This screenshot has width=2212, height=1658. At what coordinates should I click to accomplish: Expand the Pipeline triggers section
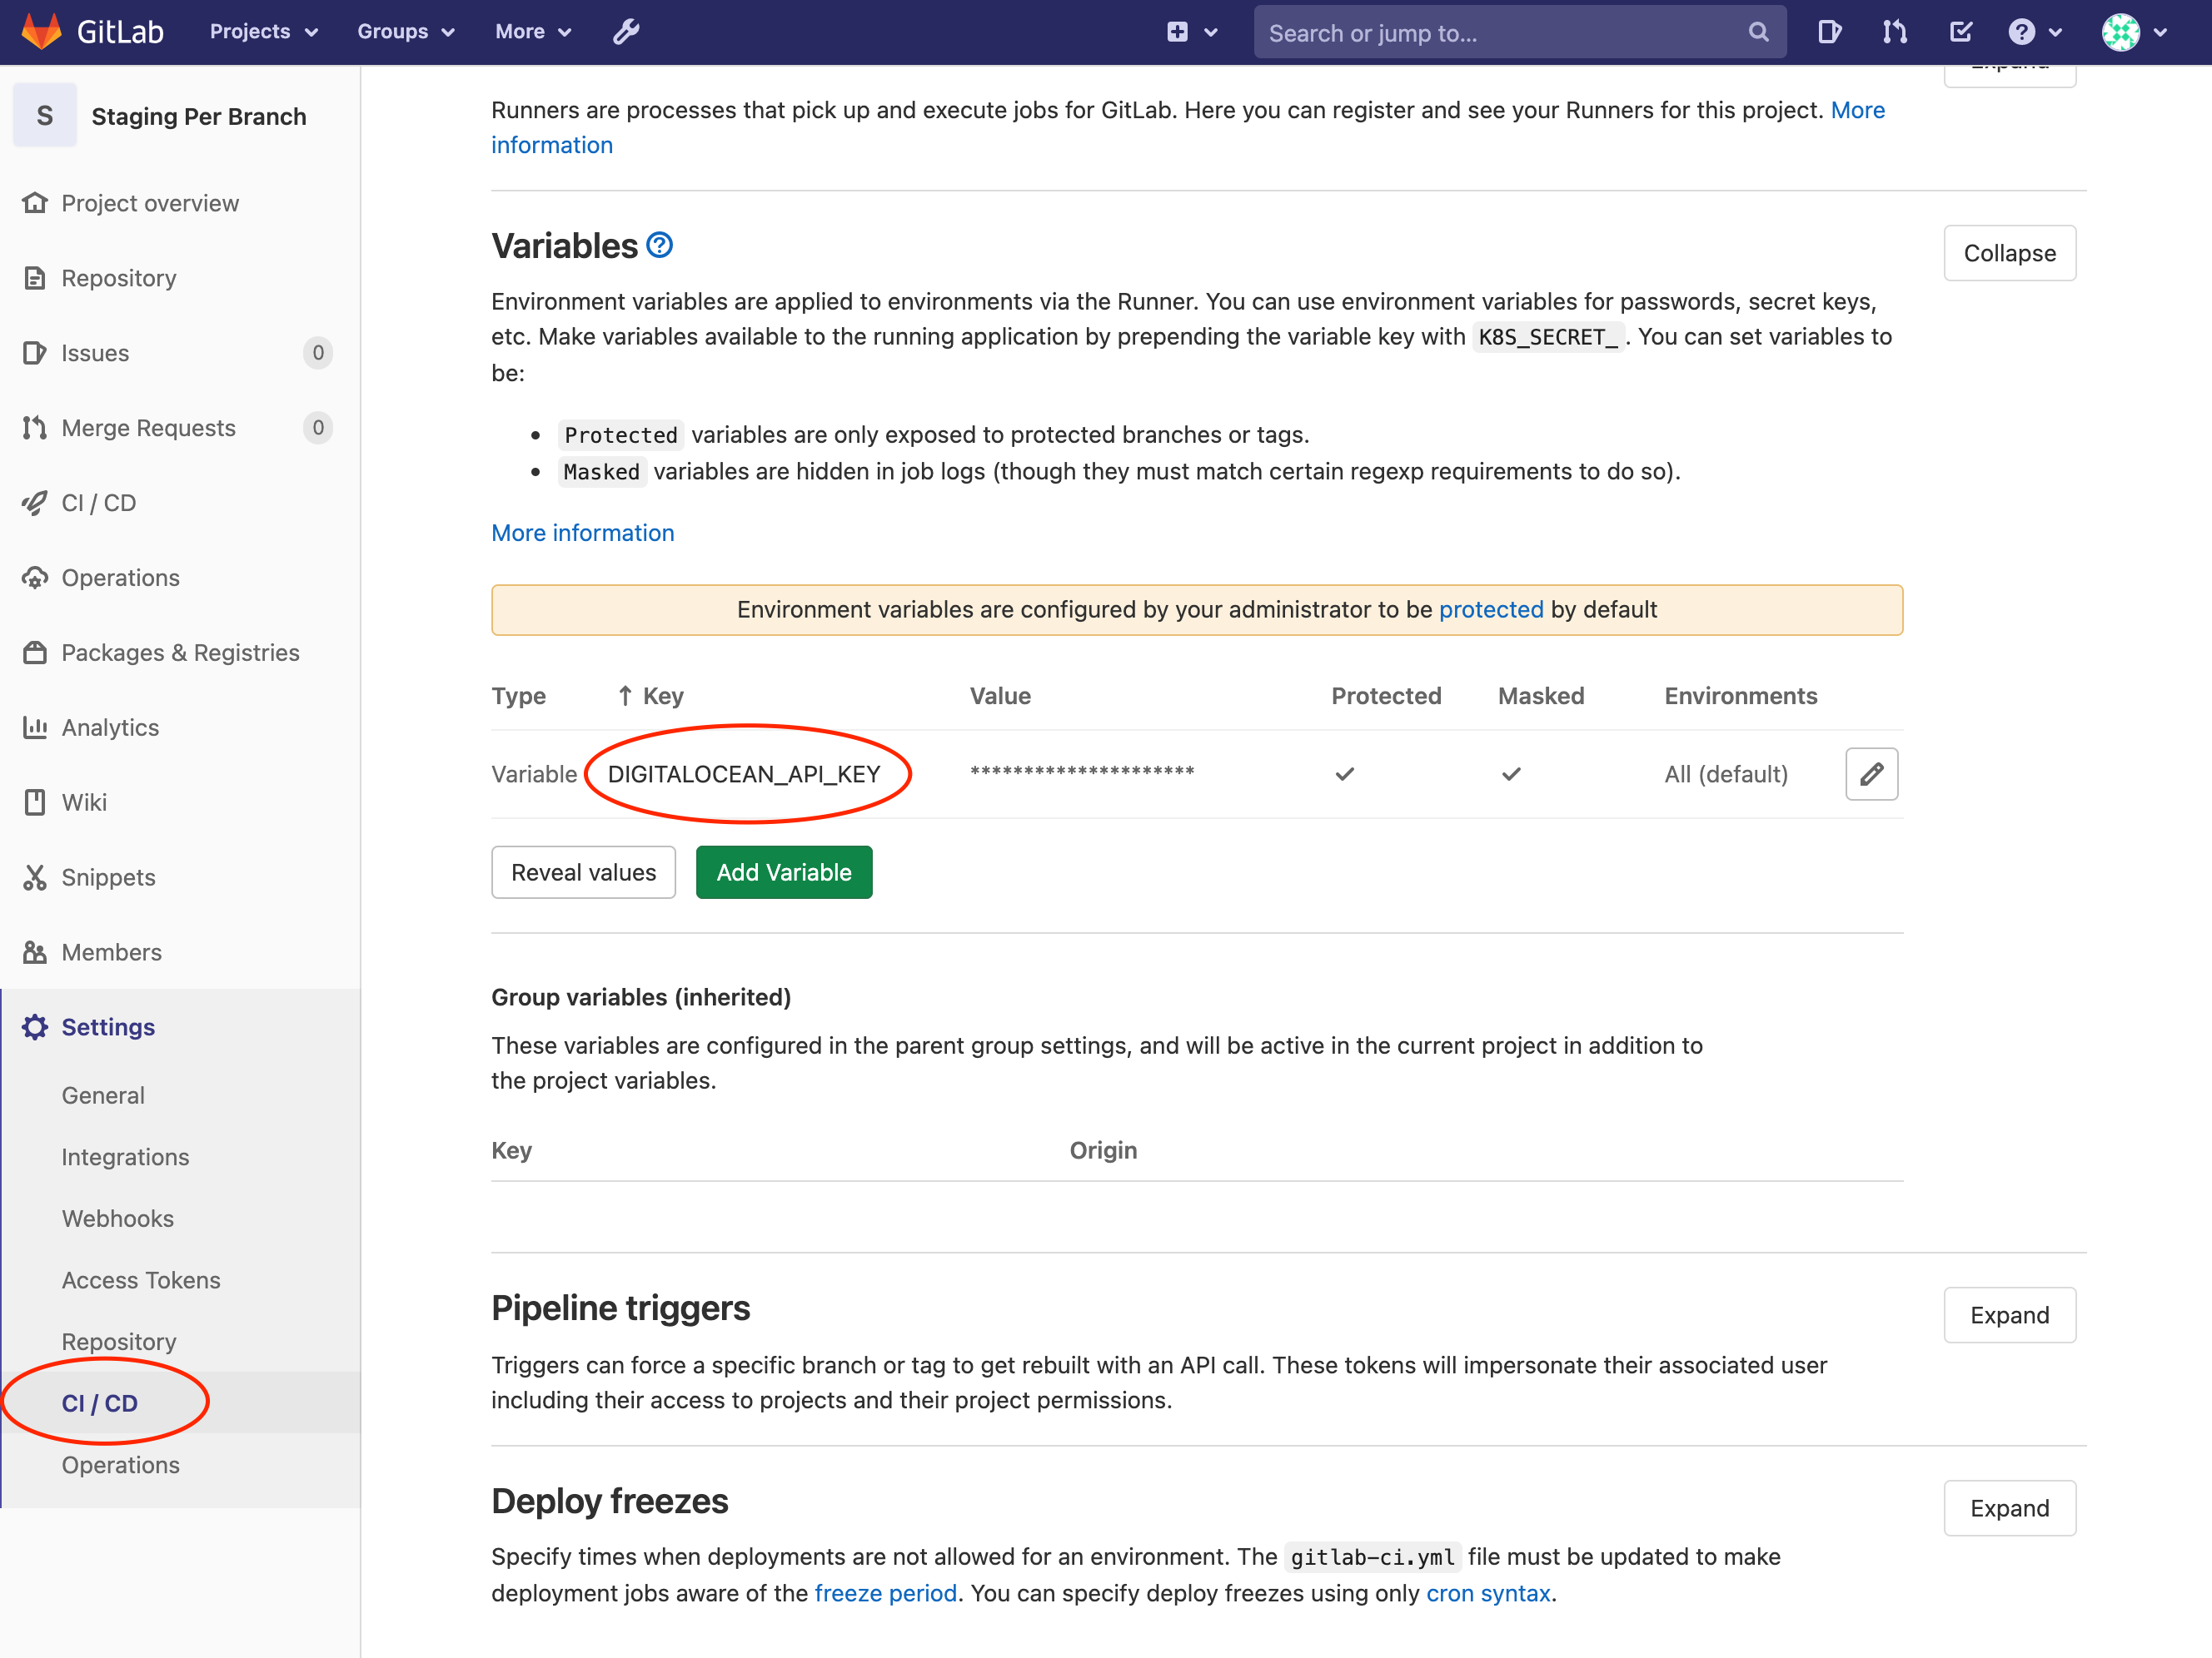(x=2010, y=1315)
